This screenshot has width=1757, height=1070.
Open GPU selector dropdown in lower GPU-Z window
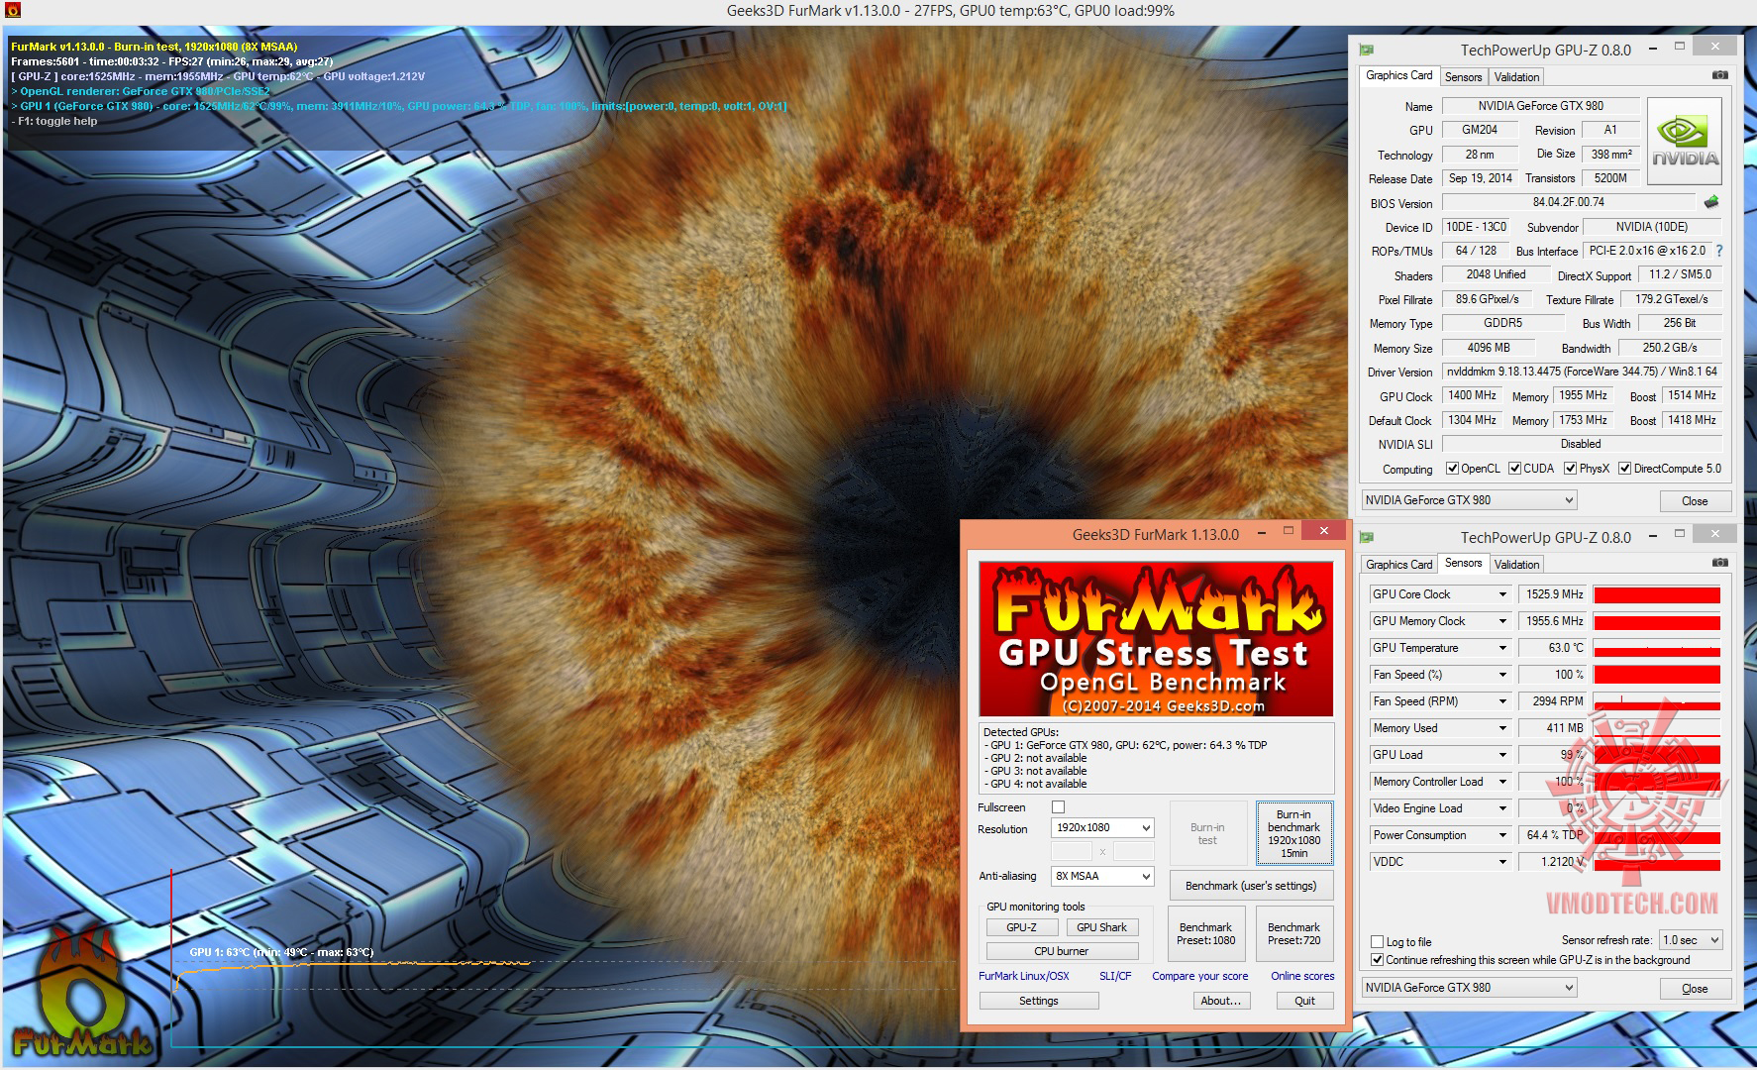pyautogui.click(x=1469, y=988)
